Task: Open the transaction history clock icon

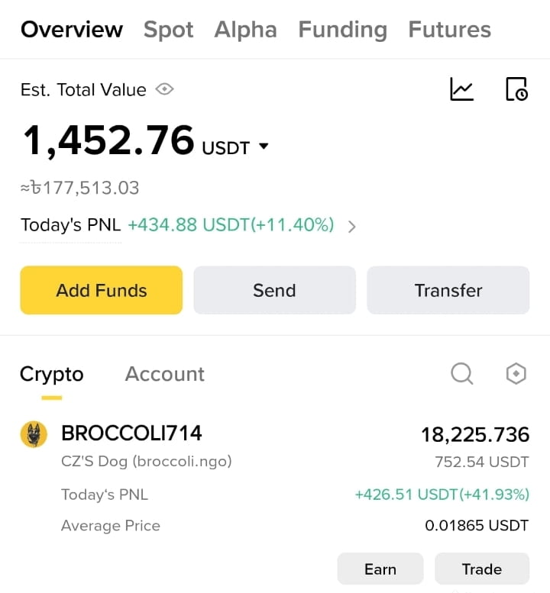Action: pyautogui.click(x=516, y=89)
